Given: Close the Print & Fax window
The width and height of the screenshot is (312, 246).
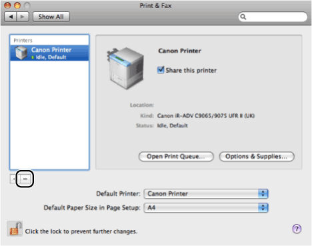Looking at the screenshot, I should (x=7, y=5).
